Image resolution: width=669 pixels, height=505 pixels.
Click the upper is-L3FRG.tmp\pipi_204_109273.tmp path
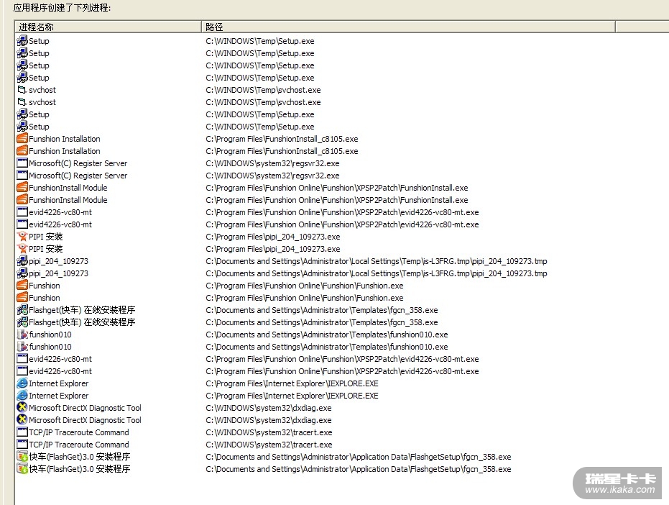click(377, 261)
